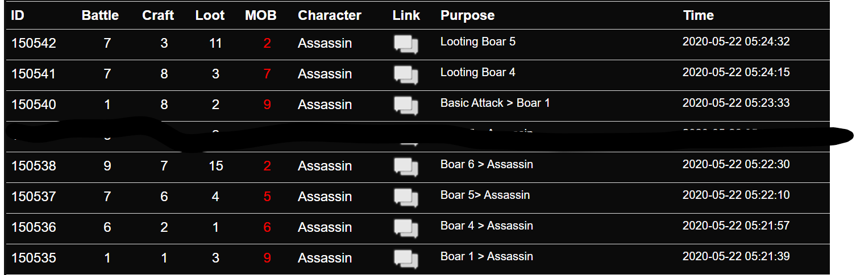Open chat link icon for roll 150536

[x=406, y=228]
